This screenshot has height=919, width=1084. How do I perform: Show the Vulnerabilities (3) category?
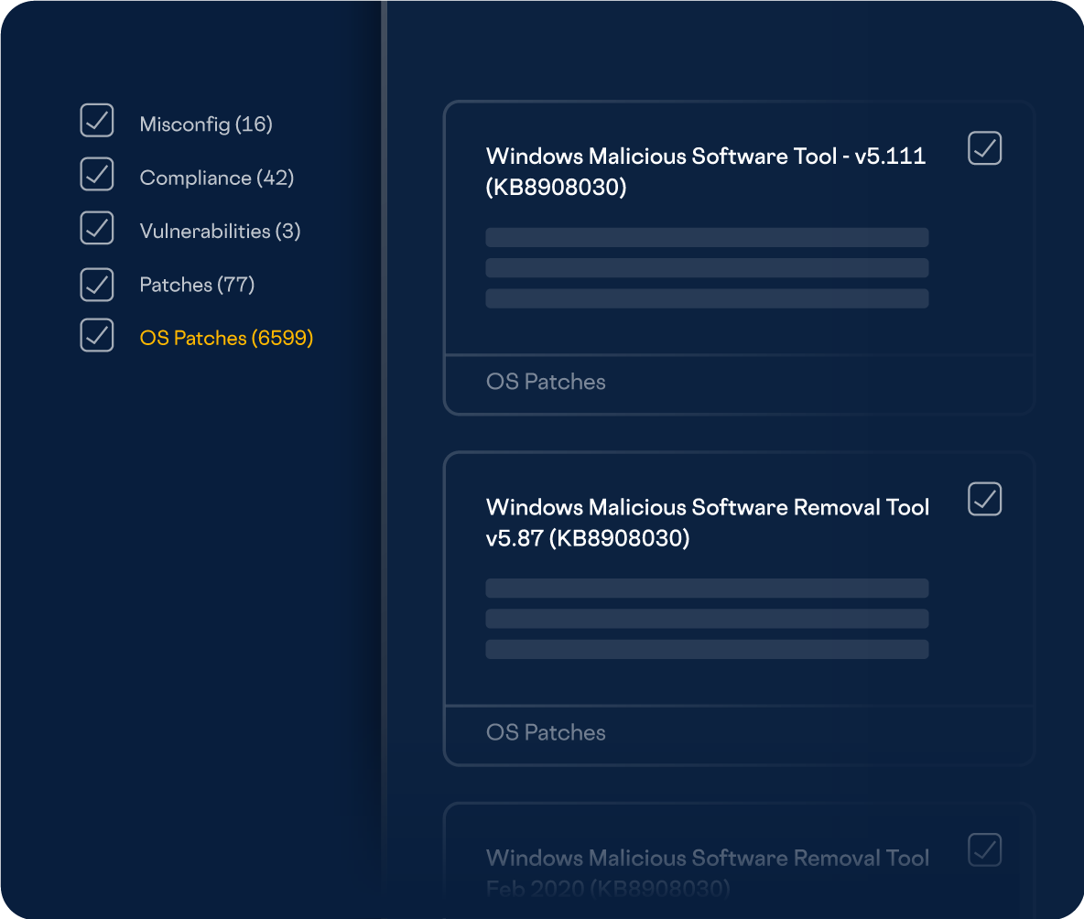click(220, 232)
